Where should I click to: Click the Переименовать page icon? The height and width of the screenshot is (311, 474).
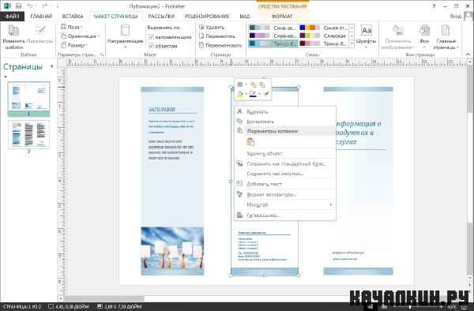pyautogui.click(x=201, y=45)
